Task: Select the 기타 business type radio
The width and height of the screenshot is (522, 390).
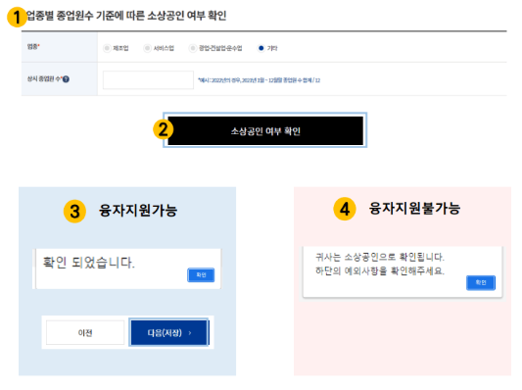Action: 261,48
